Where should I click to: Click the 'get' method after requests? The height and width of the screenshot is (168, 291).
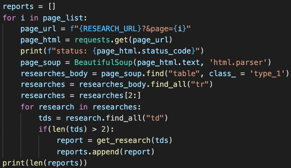click(x=121, y=40)
